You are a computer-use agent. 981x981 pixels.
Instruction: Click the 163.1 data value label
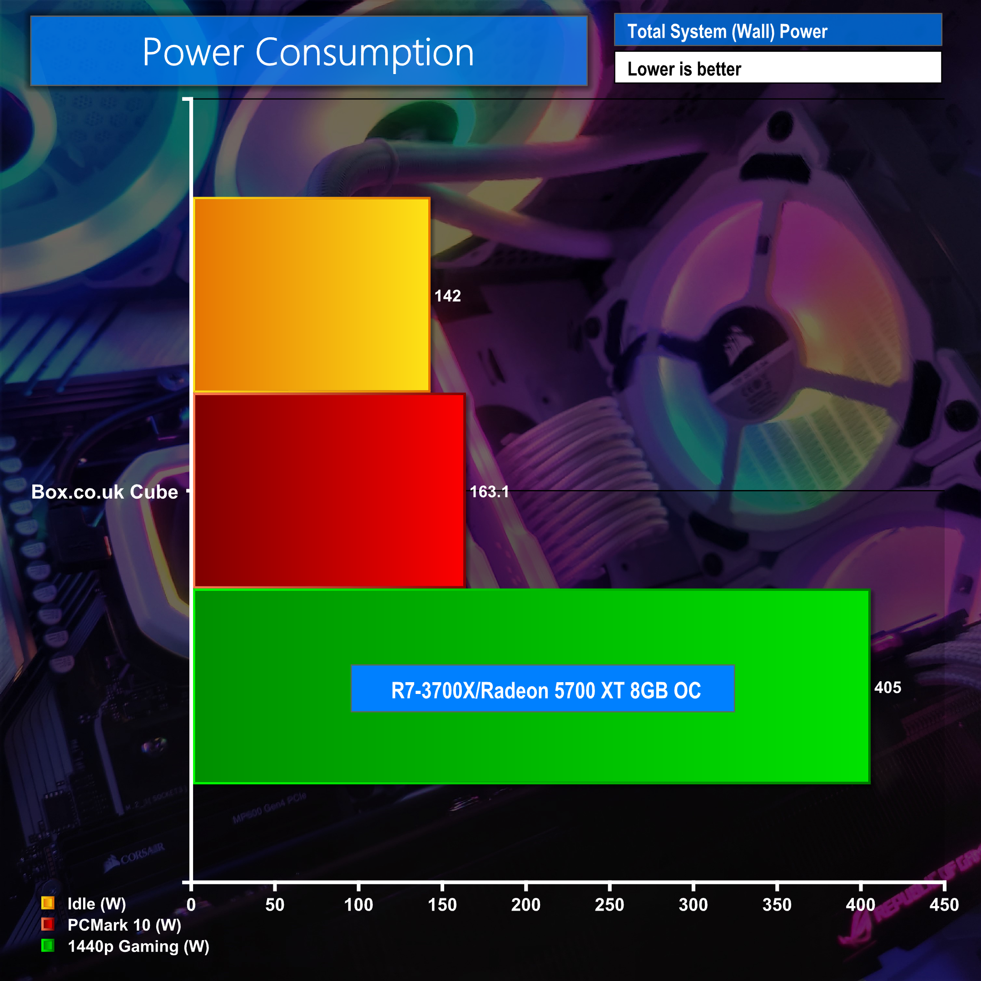point(489,491)
